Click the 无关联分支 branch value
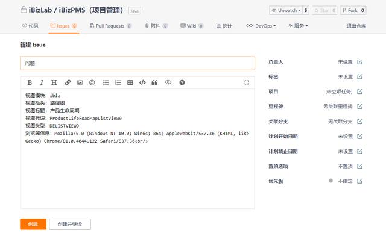 point(340,122)
